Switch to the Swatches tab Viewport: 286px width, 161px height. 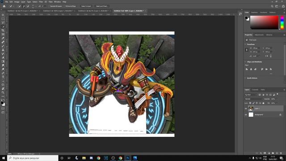click(254, 13)
